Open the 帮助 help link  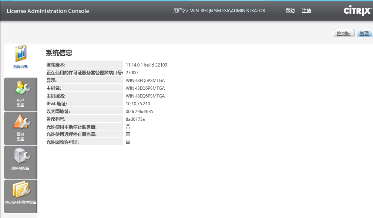coord(290,11)
